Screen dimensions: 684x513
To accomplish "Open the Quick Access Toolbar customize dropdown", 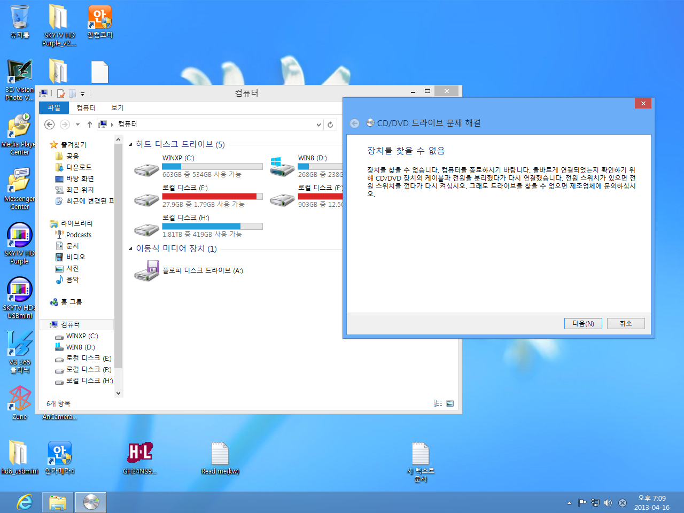I will pos(82,94).
